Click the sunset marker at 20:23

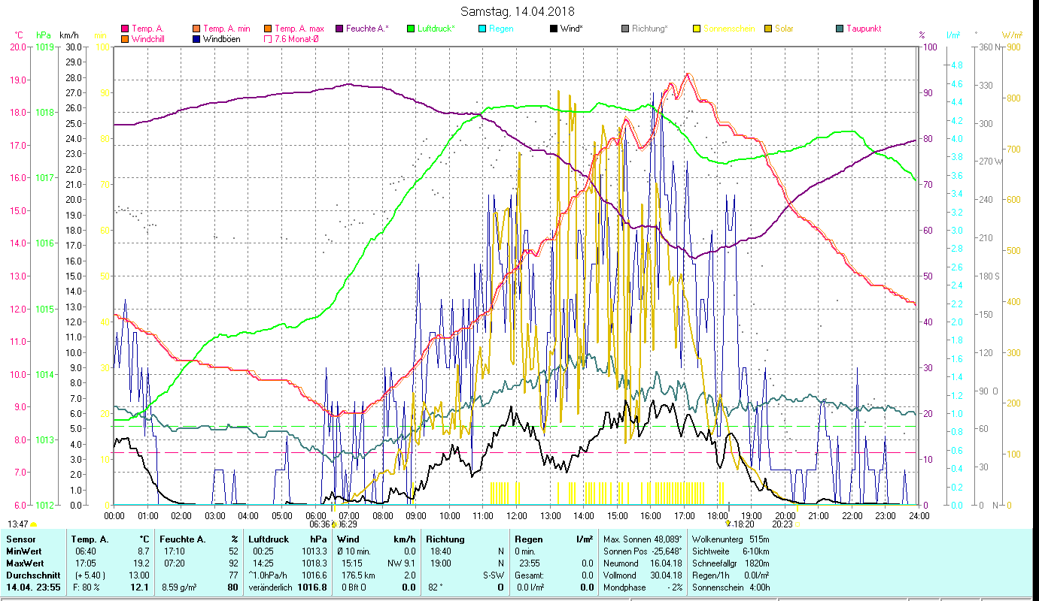[x=797, y=524]
